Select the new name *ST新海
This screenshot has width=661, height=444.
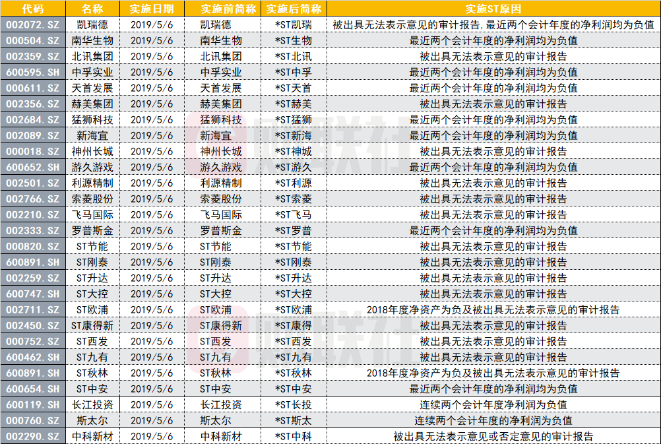click(294, 135)
